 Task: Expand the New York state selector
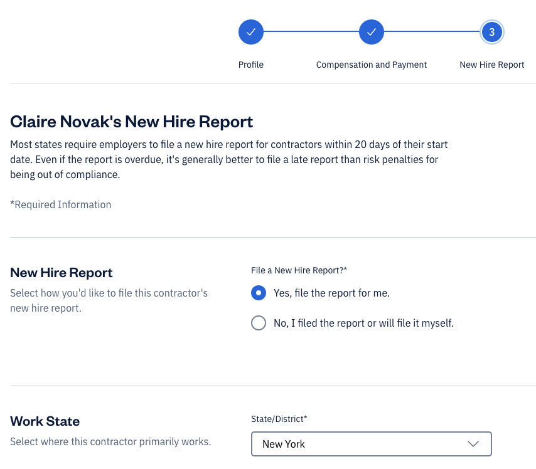[x=372, y=444]
